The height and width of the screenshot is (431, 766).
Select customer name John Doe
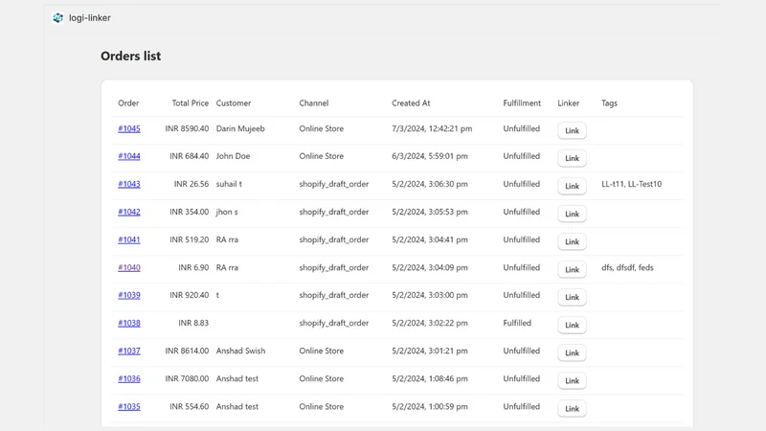233,156
